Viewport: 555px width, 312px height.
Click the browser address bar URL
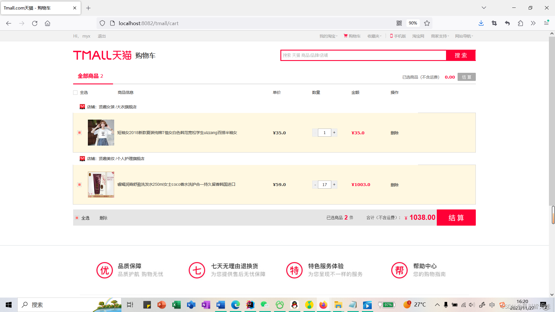pyautogui.click(x=149, y=23)
